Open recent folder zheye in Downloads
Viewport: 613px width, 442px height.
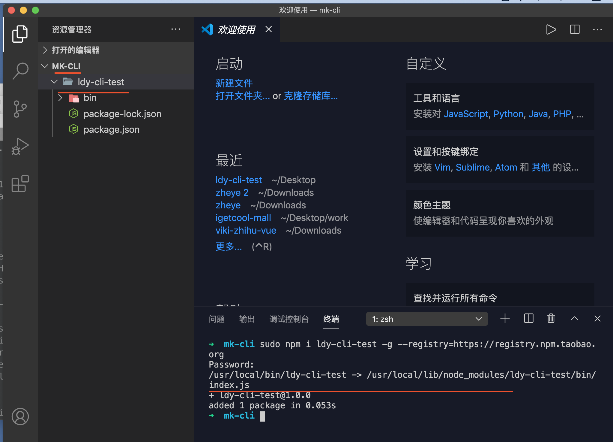[x=228, y=205]
